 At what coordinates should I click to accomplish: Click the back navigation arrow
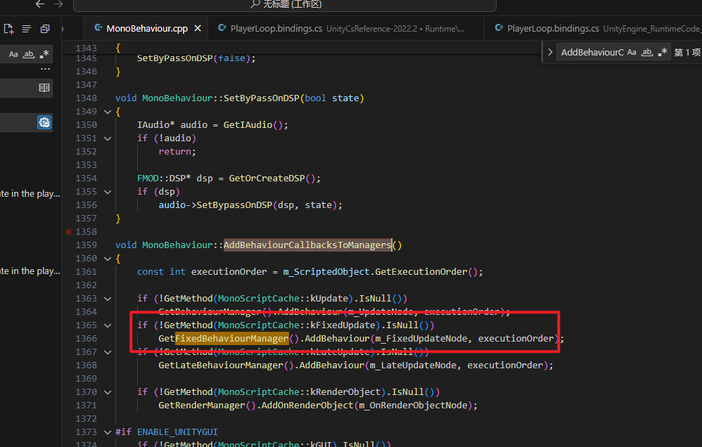[x=39, y=5]
